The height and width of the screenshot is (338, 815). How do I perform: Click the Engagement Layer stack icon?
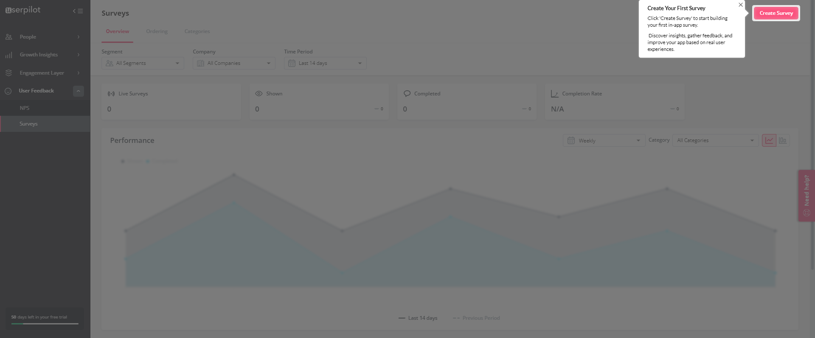tap(8, 73)
